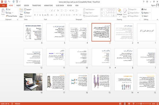Cut the selection with the scissors icon
Image resolution: width=159 pixels, height=105 pixels.
click(7, 9)
